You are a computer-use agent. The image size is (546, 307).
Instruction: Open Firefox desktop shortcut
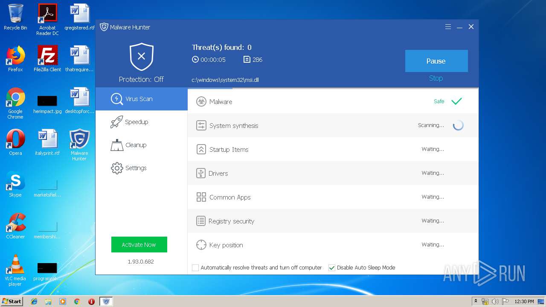(15, 59)
